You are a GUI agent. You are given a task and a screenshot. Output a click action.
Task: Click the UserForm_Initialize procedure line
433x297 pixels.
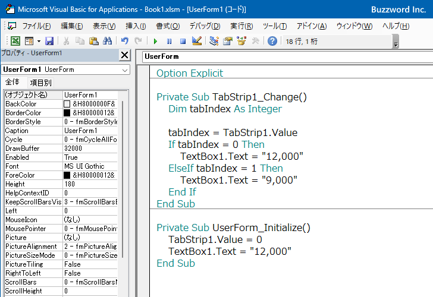(x=233, y=228)
